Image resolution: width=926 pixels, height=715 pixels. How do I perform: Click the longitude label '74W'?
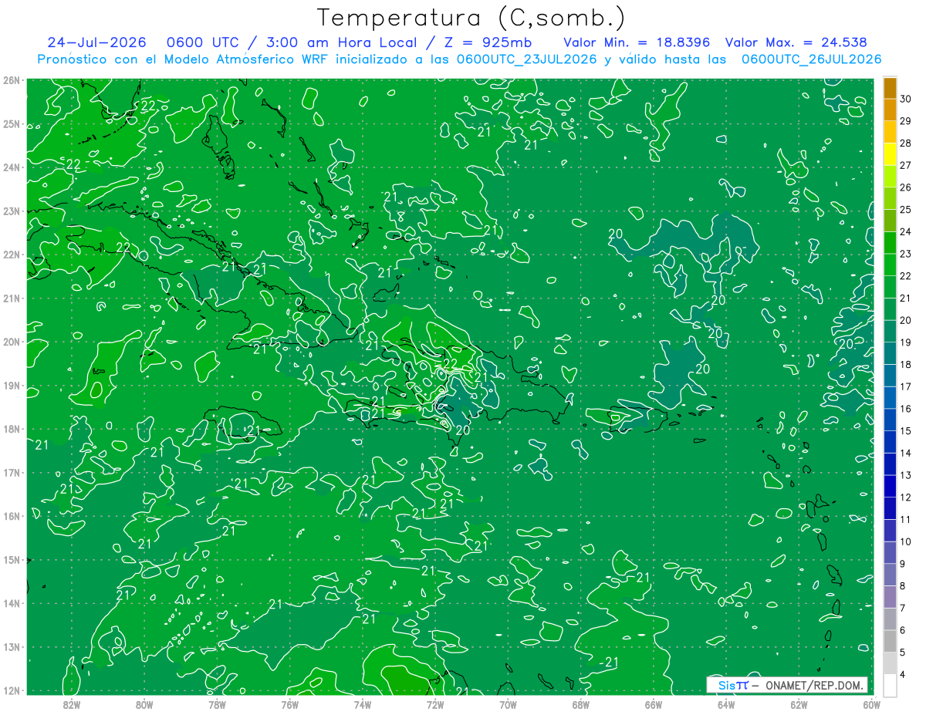pyautogui.click(x=362, y=704)
